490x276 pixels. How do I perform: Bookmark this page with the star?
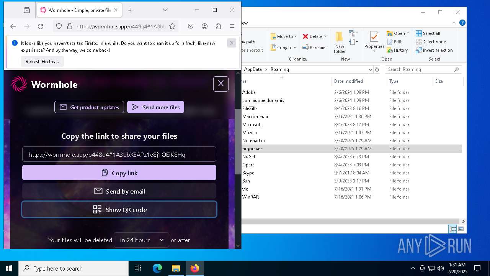pyautogui.click(x=172, y=26)
